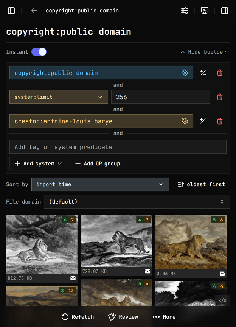The image size is (236, 327).
Task: Toggle the left sidebar panel icon
Action: point(11,11)
